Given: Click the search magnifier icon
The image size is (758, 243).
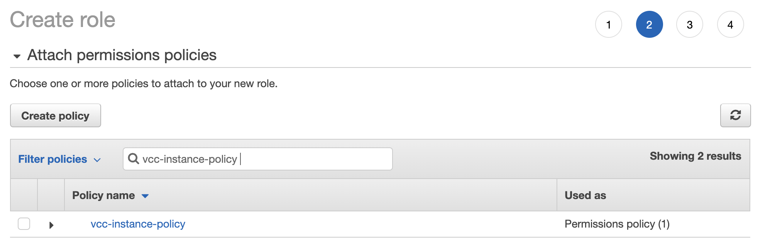Looking at the screenshot, I should [133, 159].
